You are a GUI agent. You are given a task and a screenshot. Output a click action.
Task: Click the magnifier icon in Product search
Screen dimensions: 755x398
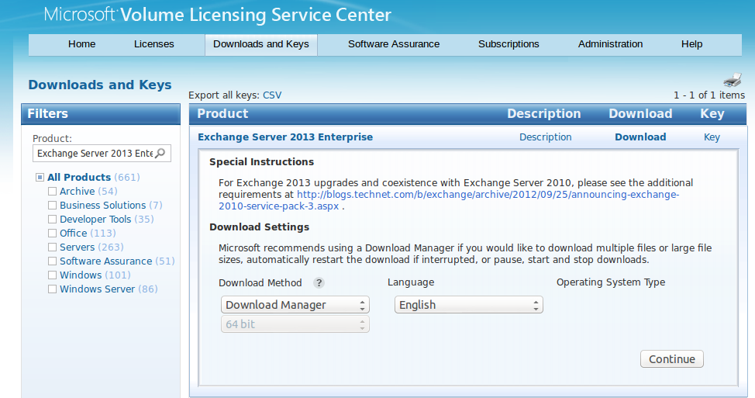tap(160, 153)
